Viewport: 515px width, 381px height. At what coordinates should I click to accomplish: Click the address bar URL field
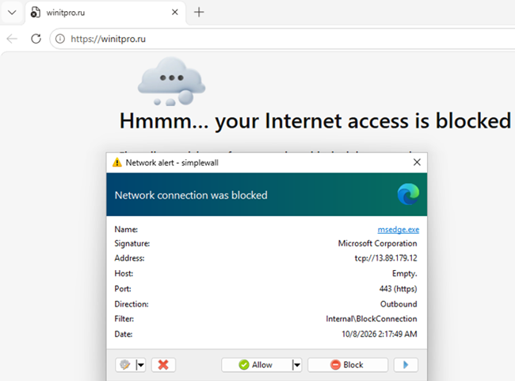[283, 39]
